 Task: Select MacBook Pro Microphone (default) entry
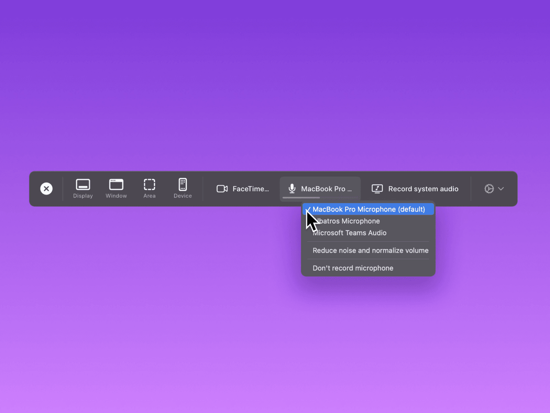pyautogui.click(x=368, y=209)
